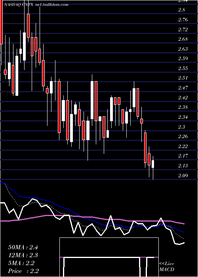This screenshot has width=198, height=277.
Task: Select the 2.22 price axis label
Action: (183, 146)
